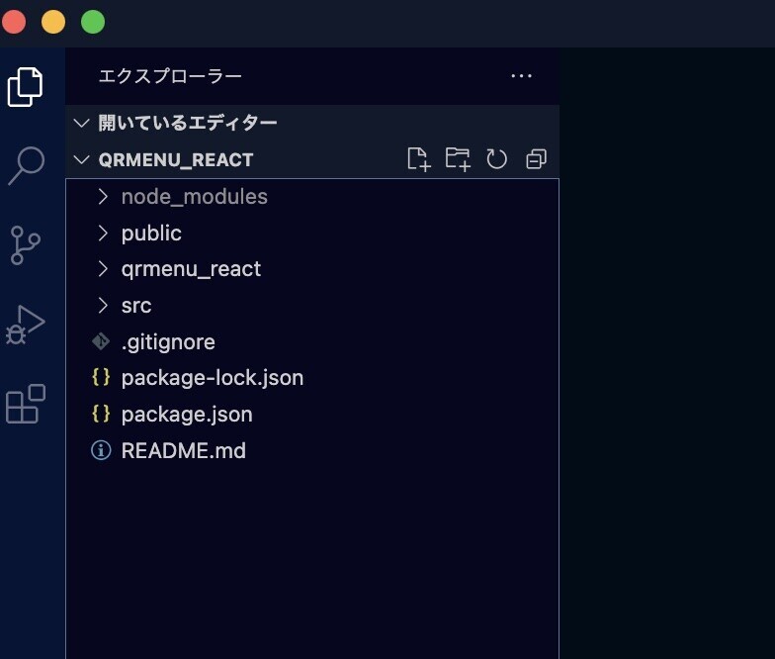The image size is (775, 659).
Task: Click the New Folder icon in QRMENU_REACT header
Action: pyautogui.click(x=458, y=159)
